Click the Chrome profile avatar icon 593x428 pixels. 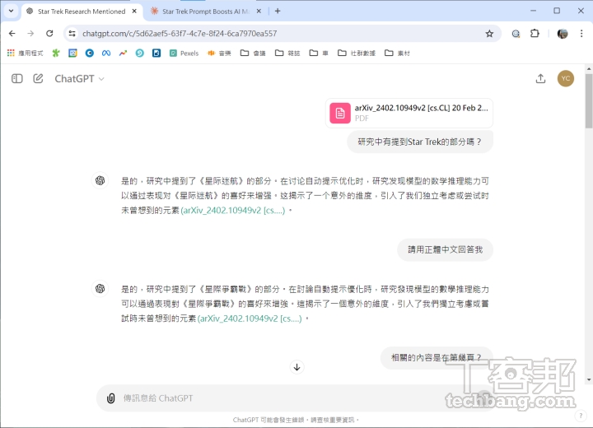click(x=563, y=34)
